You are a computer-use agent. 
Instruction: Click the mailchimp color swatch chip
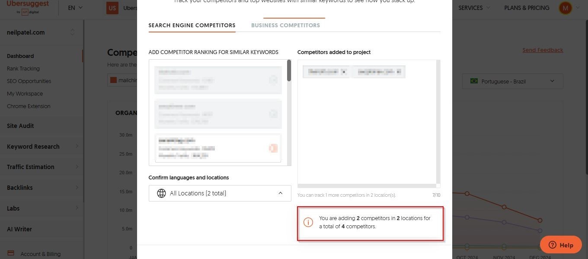coord(114,80)
